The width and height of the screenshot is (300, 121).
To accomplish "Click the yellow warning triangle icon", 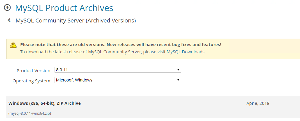I will pyautogui.click(x=13, y=45).
